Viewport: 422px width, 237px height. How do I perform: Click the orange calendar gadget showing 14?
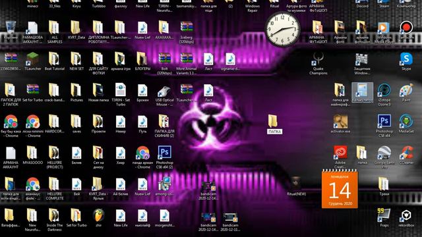[340, 189]
